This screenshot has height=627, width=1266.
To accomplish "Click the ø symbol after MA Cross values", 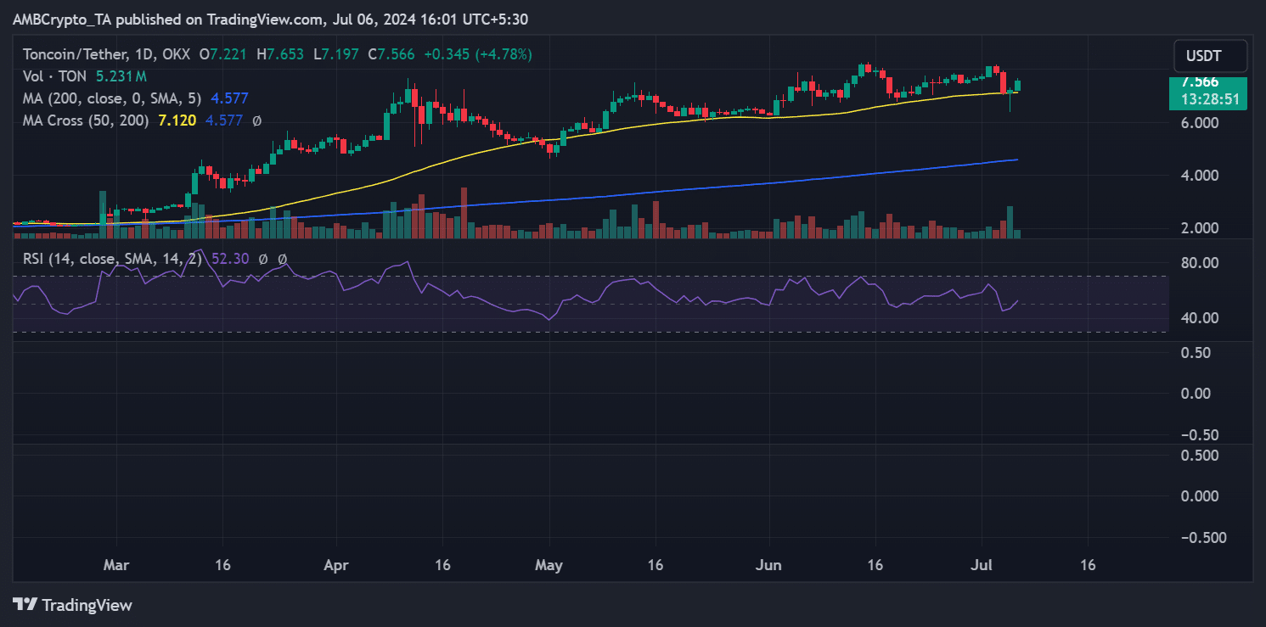I will [257, 120].
